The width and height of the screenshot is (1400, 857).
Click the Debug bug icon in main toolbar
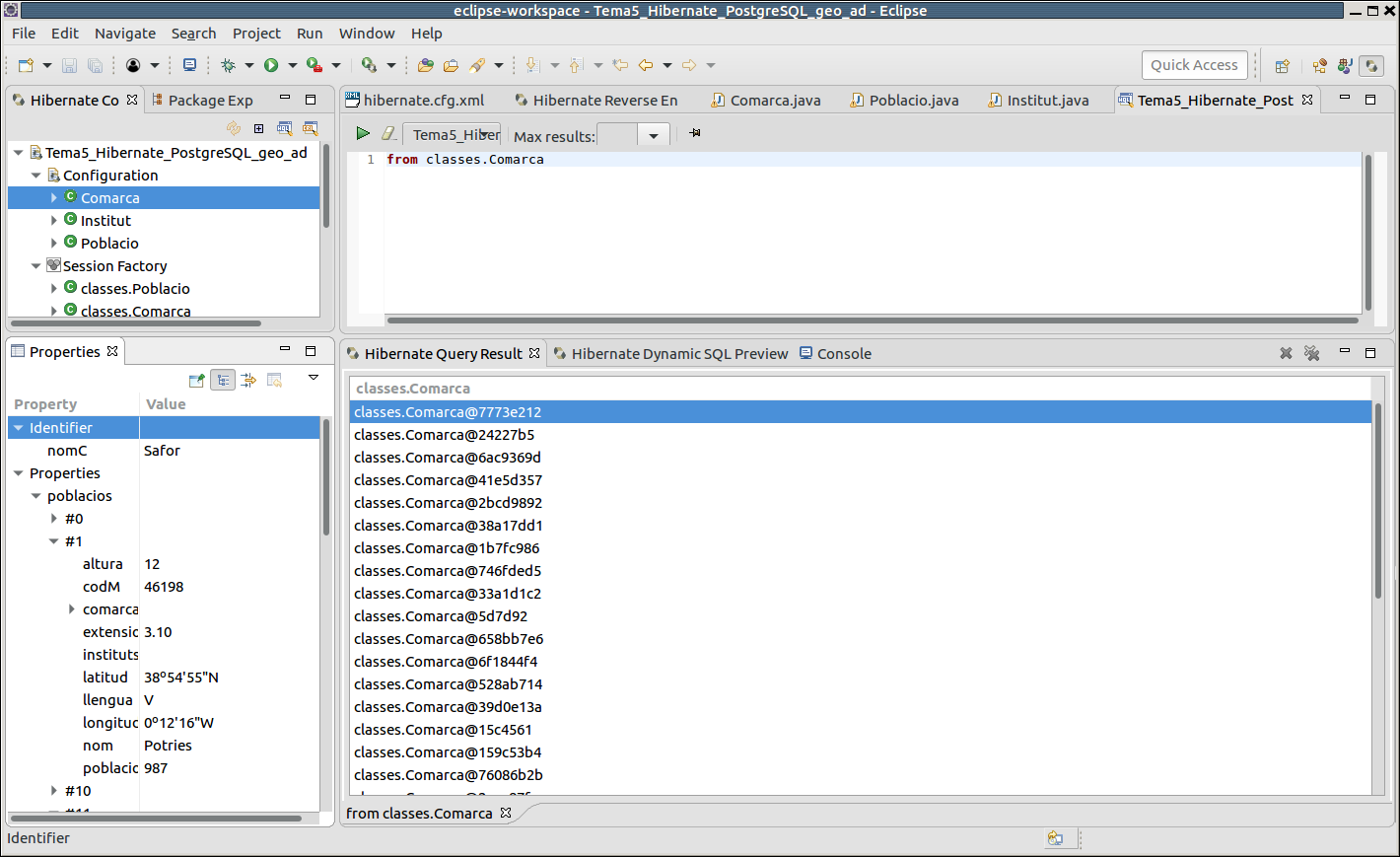pos(229,65)
